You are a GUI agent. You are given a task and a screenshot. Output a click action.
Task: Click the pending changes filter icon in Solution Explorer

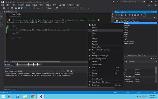click(x=126, y=15)
